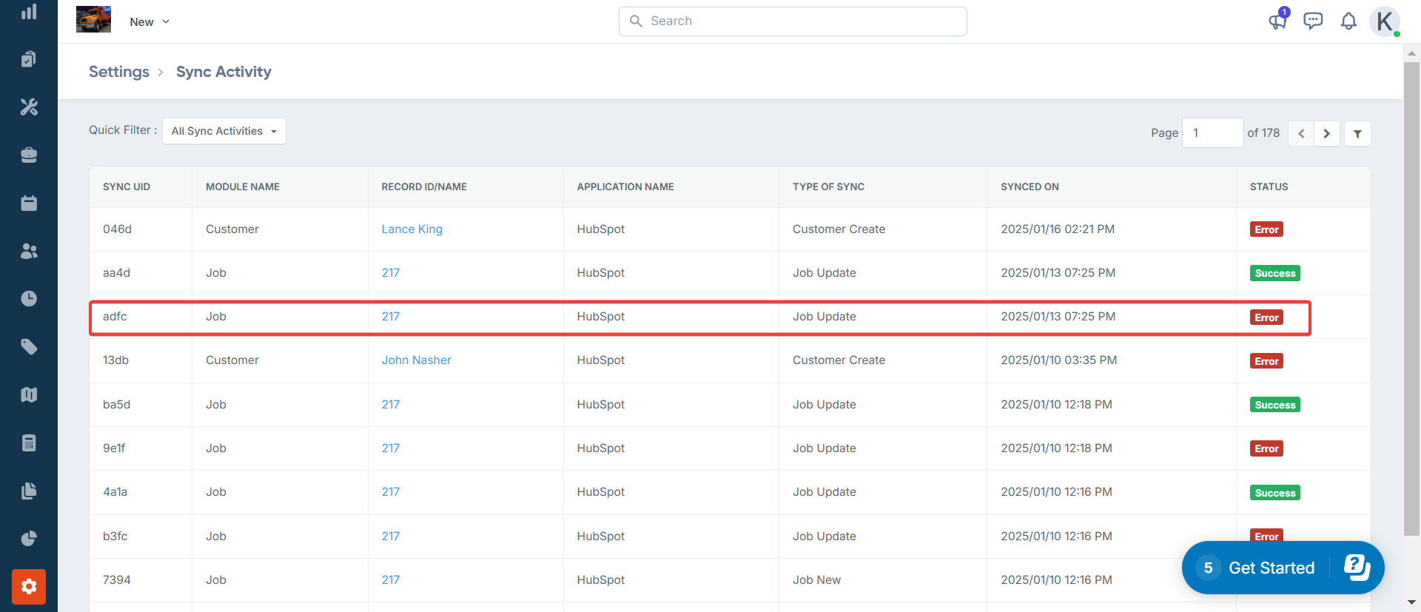The width and height of the screenshot is (1421, 612).
Task: Expand the New dropdown menu
Action: (x=150, y=21)
